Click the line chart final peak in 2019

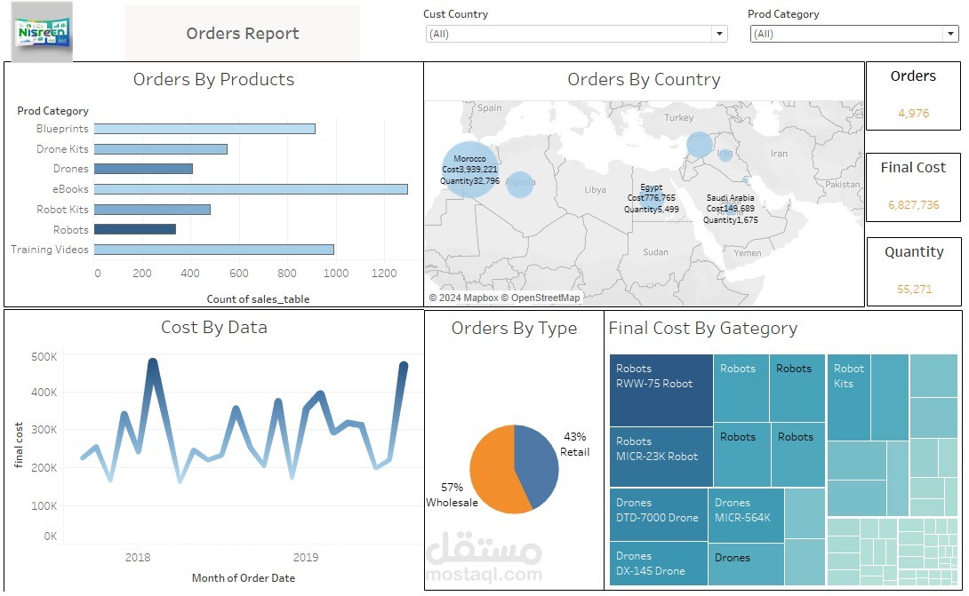point(404,366)
